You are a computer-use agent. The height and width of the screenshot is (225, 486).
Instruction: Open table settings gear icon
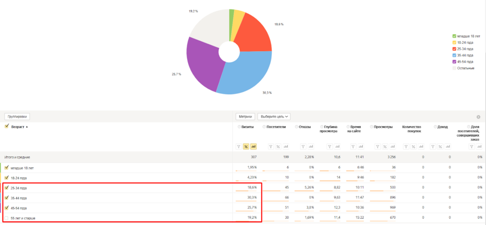[478, 117]
